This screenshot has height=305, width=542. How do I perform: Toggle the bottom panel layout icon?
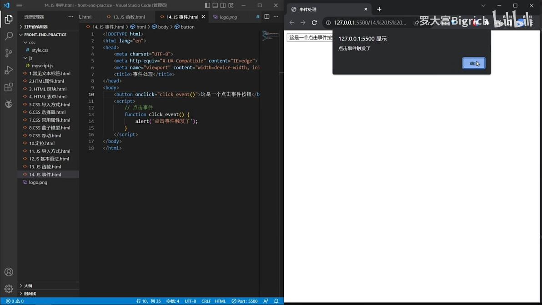(215, 5)
